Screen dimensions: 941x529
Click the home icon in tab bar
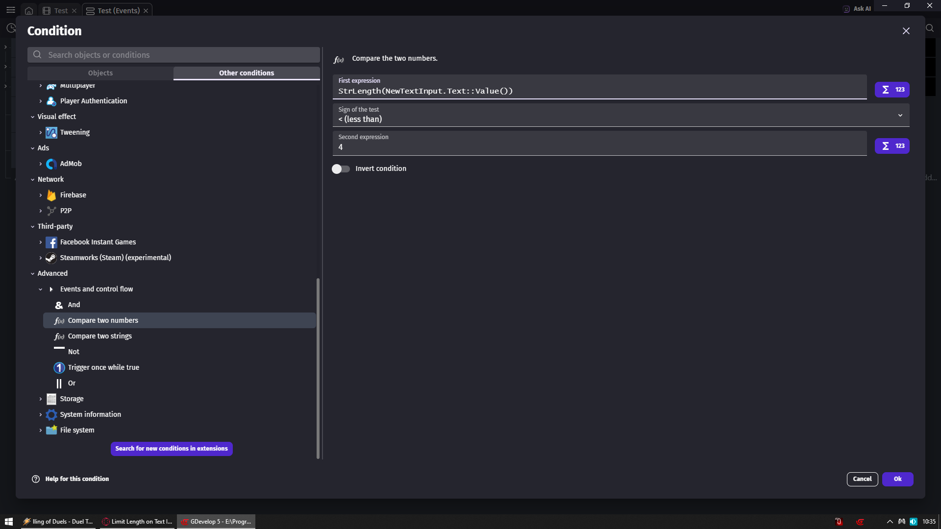click(x=29, y=11)
